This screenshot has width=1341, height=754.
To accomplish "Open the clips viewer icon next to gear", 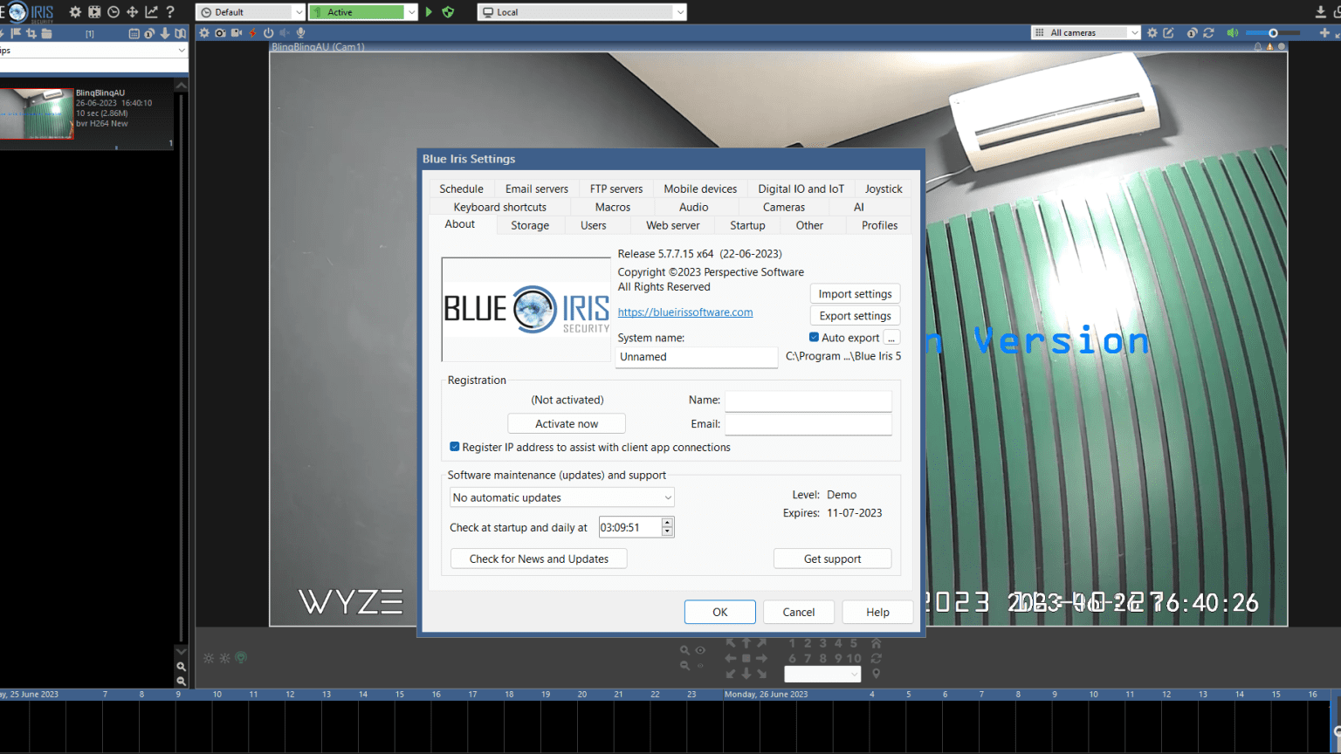I will pos(93,11).
